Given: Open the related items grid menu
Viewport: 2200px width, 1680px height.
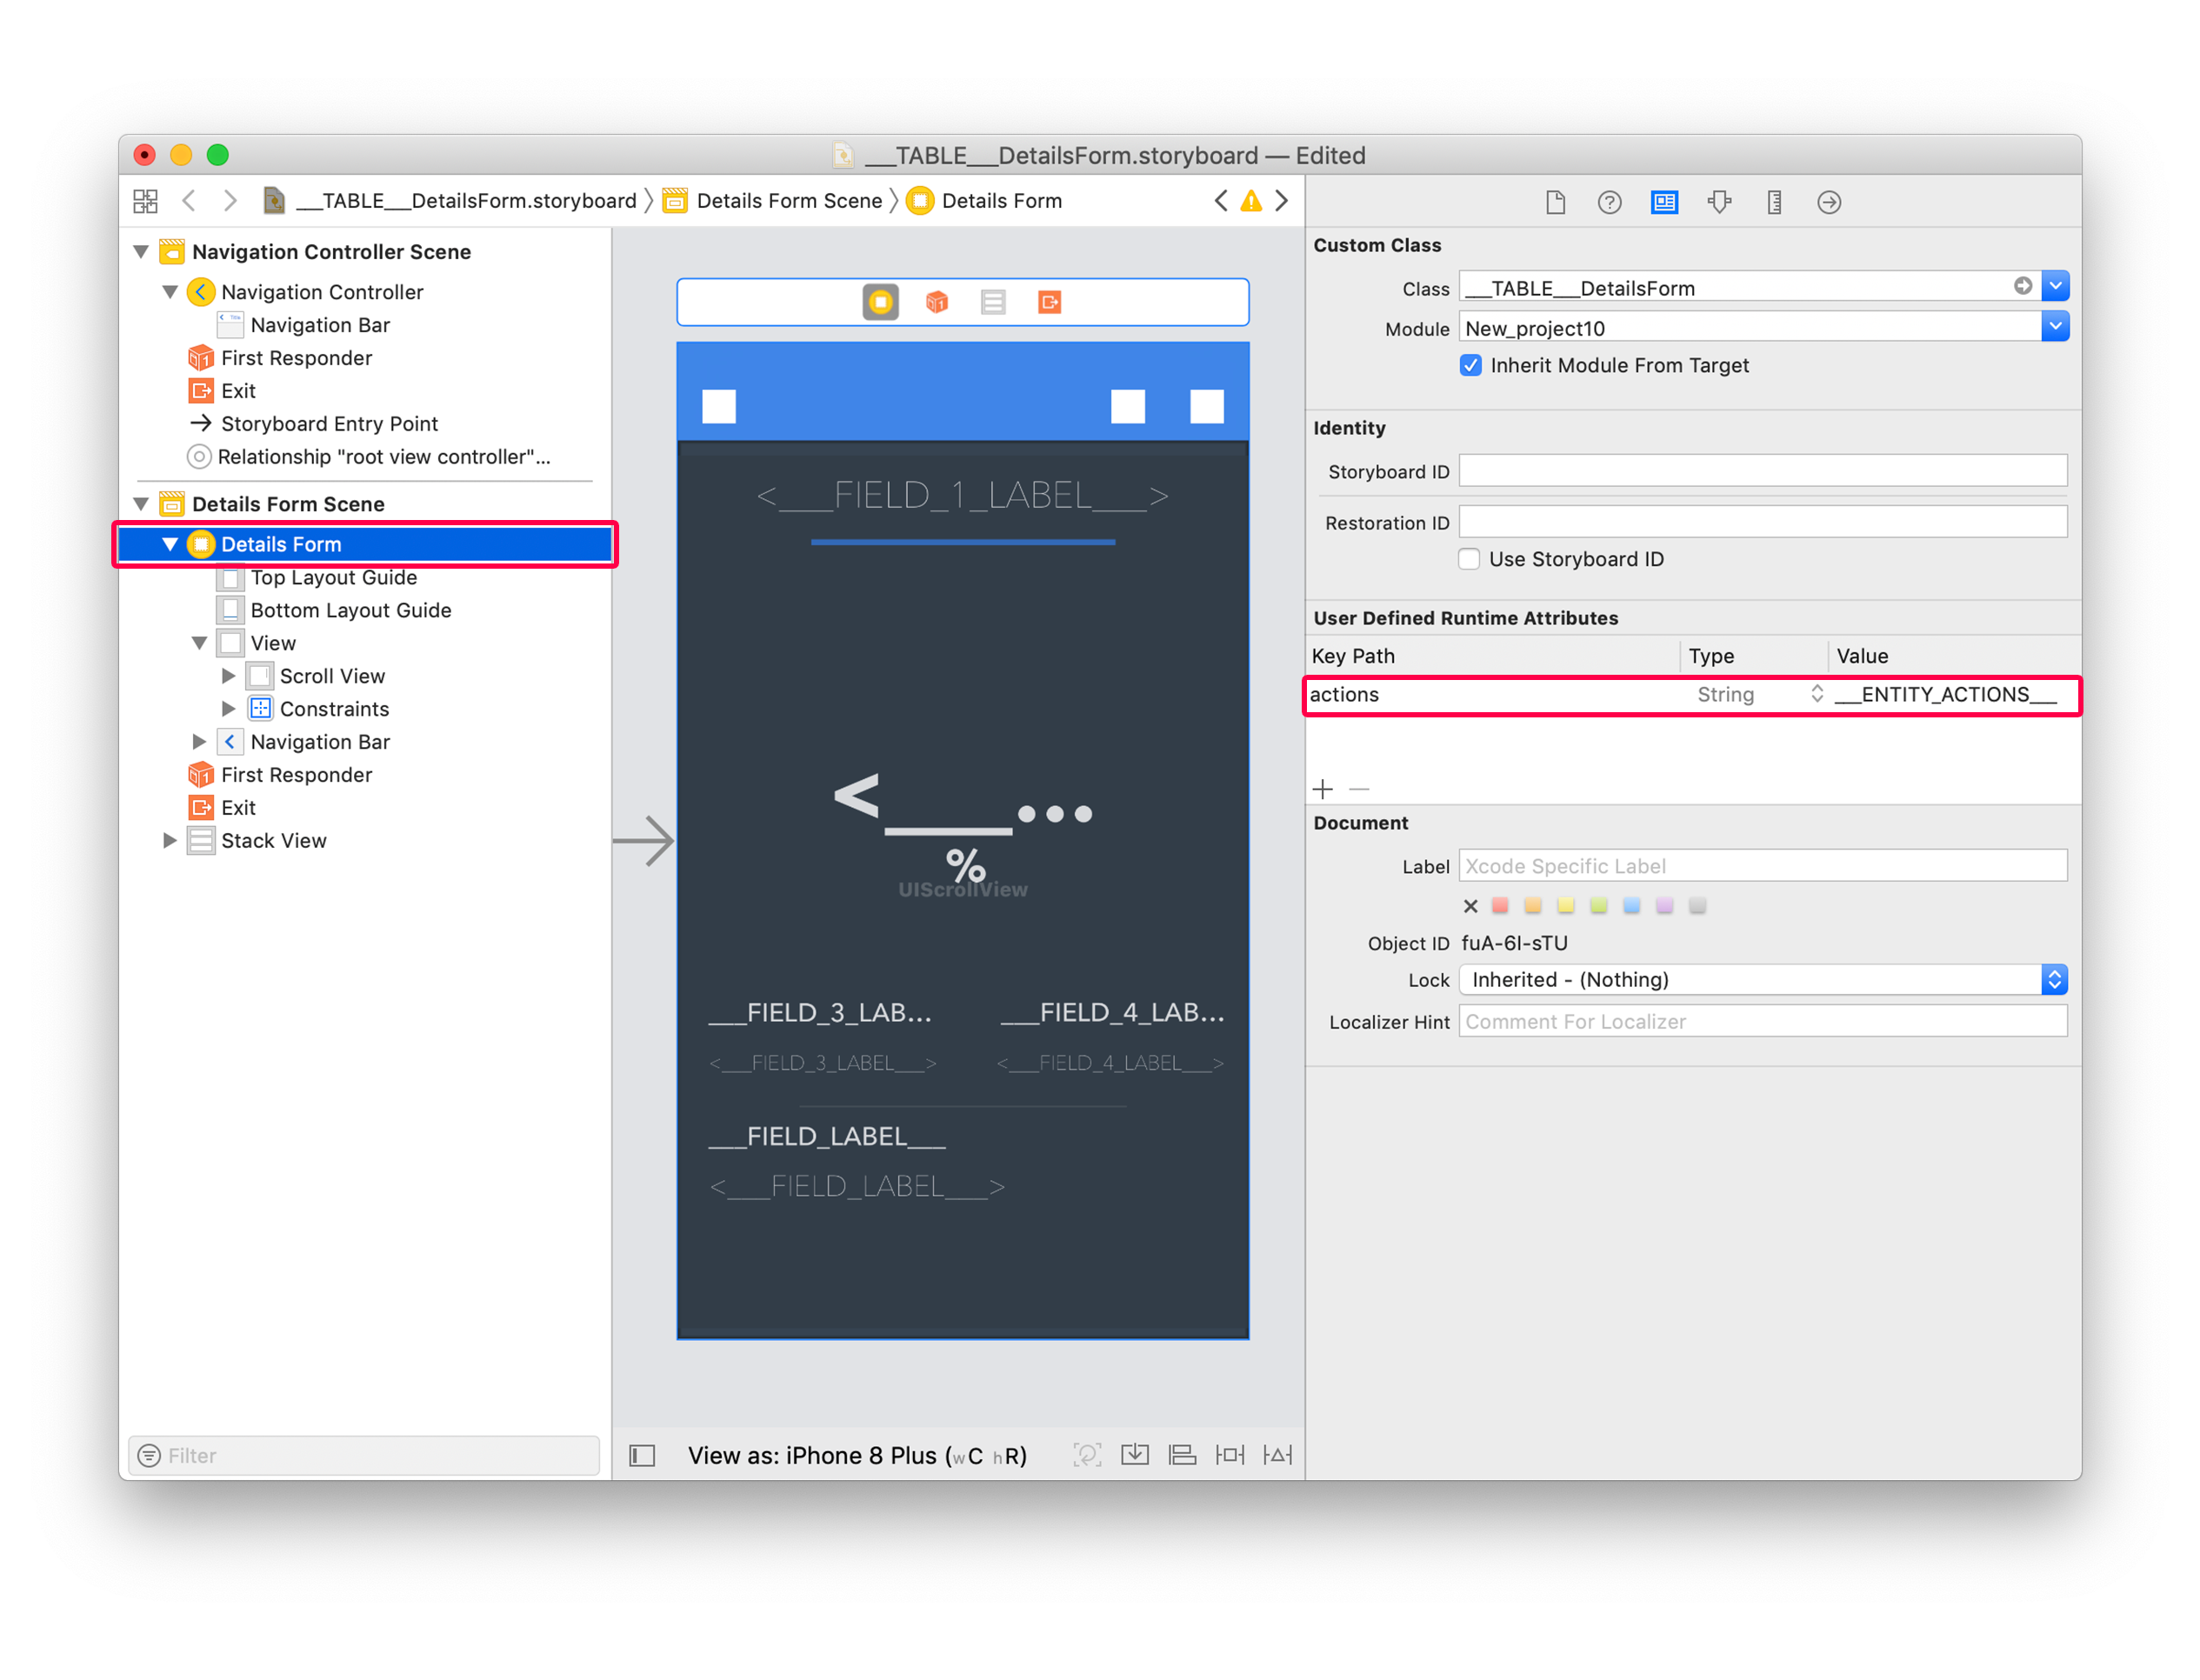Looking at the screenshot, I should (x=145, y=201).
